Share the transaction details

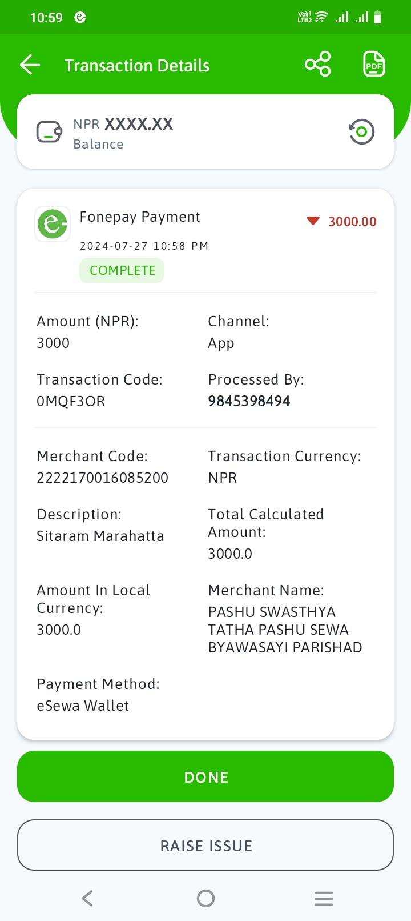pyautogui.click(x=318, y=64)
